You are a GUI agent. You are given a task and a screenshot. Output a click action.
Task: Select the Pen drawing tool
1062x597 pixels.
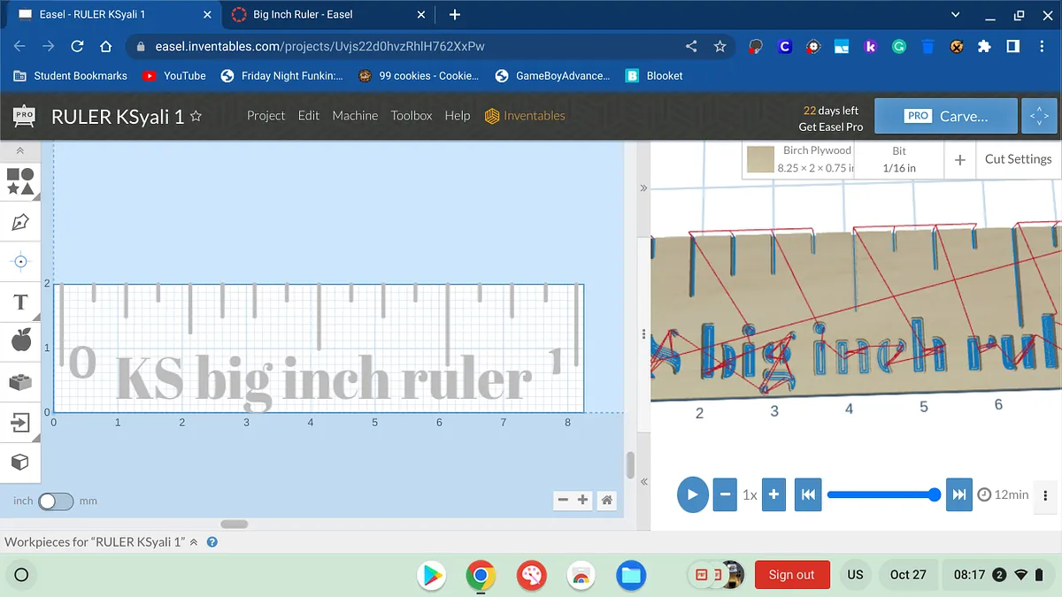click(20, 222)
